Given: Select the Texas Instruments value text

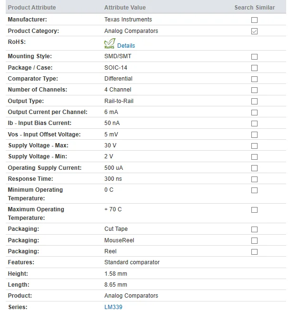Looking at the screenshot, I should coord(128,20).
